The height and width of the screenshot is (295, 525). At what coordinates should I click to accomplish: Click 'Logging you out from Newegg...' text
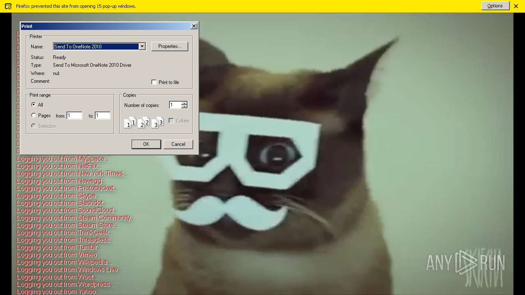click(x=62, y=181)
